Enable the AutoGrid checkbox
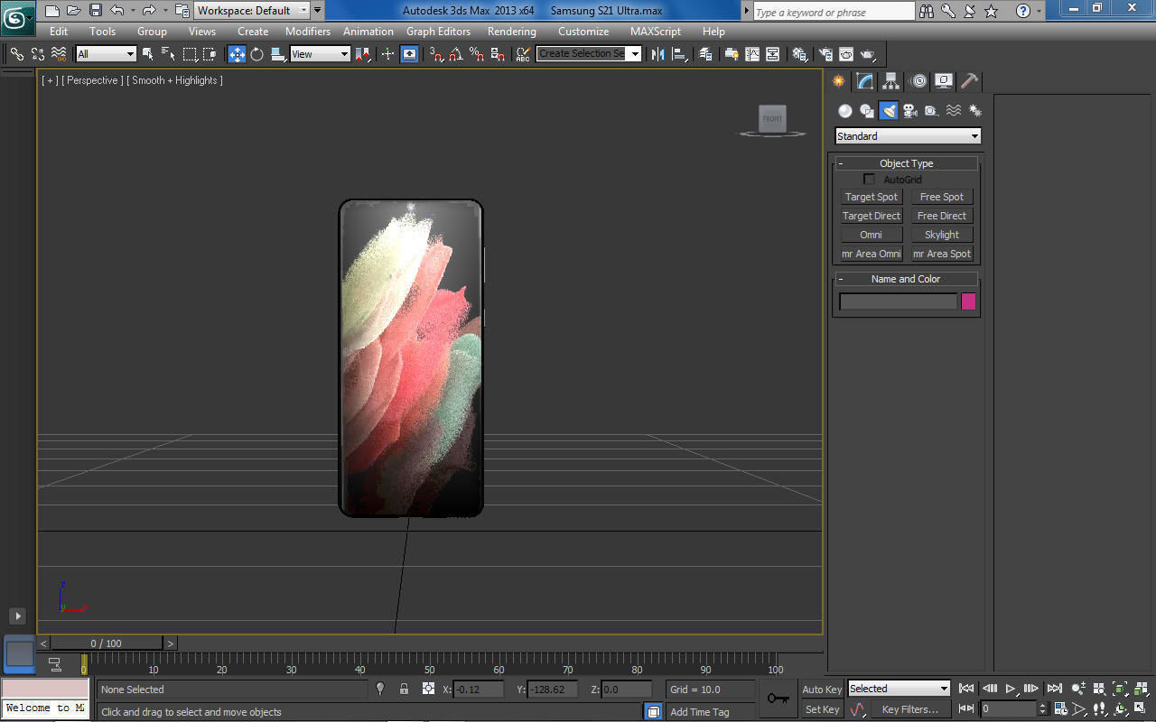 870,180
